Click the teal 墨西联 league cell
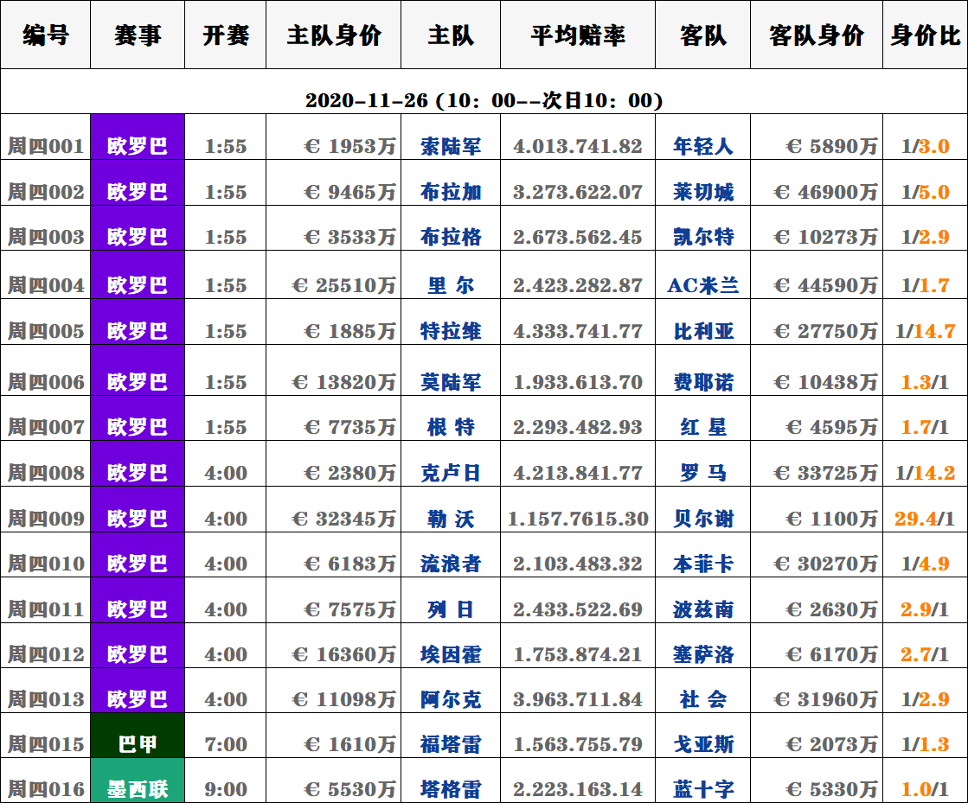The height and width of the screenshot is (803, 968). tap(138, 789)
